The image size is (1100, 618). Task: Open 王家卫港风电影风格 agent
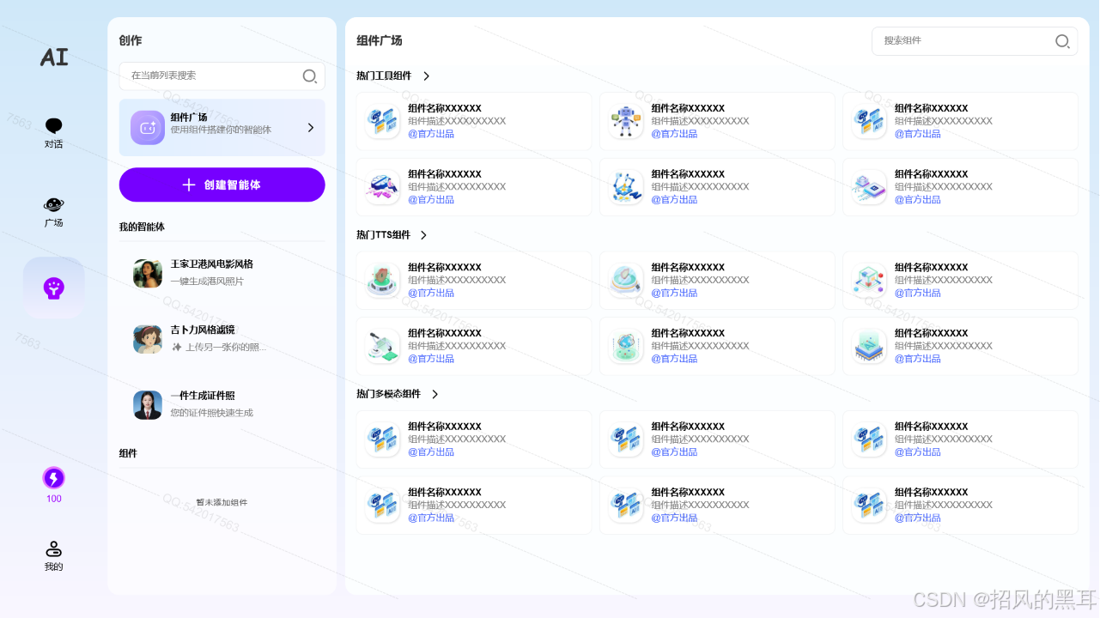(222, 274)
